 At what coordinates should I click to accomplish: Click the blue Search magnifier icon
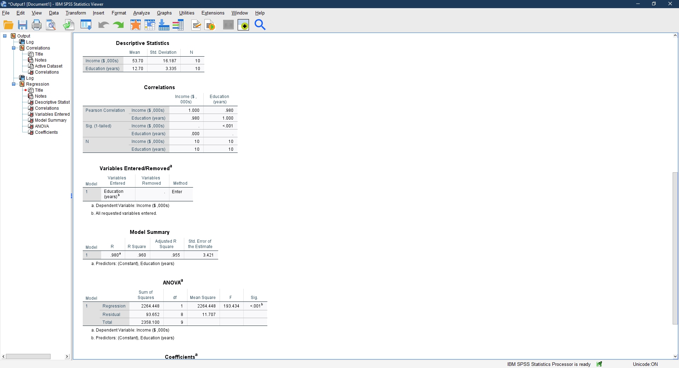click(x=260, y=25)
